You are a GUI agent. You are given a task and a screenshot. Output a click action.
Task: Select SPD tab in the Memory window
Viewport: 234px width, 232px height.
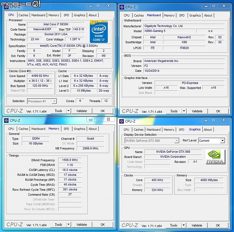66,129
